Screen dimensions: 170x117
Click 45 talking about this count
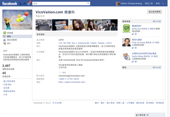[x=4, y=73]
